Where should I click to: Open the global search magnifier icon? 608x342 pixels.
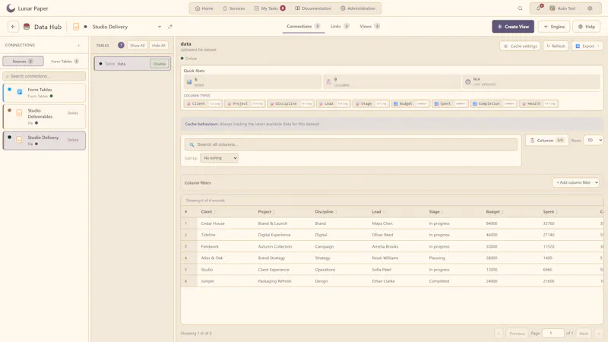(x=521, y=8)
